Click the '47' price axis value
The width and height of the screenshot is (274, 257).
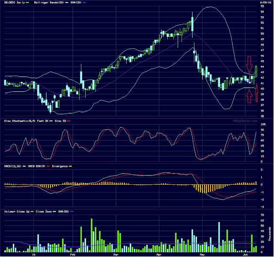[x=262, y=50]
